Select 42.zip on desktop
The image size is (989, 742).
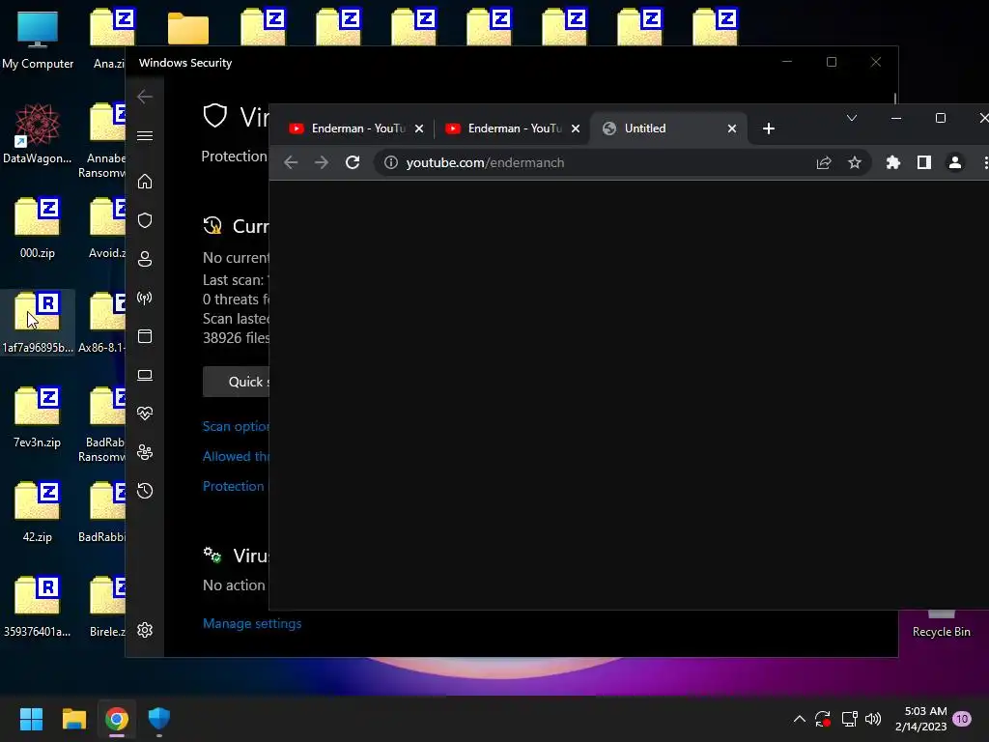38,512
